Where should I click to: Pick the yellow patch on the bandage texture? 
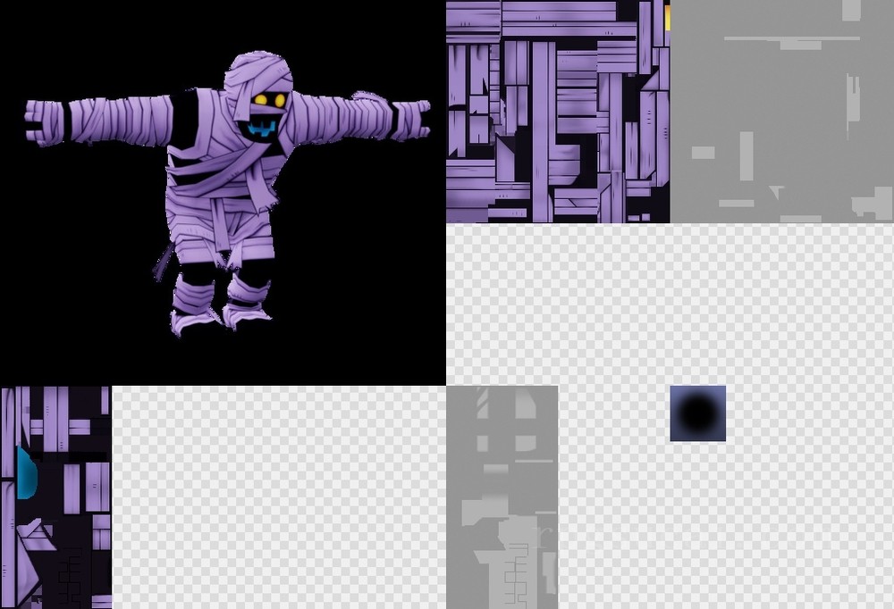click(667, 18)
